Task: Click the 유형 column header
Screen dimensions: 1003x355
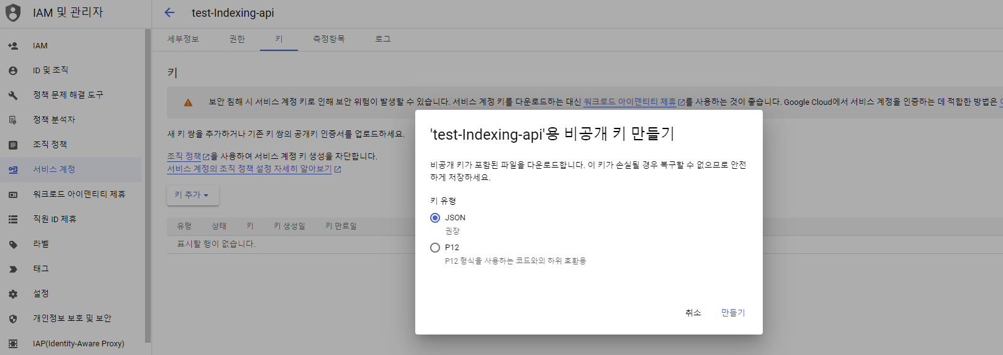Action: coord(184,227)
